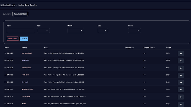Open the Finish filter dropdown
Image resolution: width=191 pixels, height=107 pixels.
(x=135, y=31)
